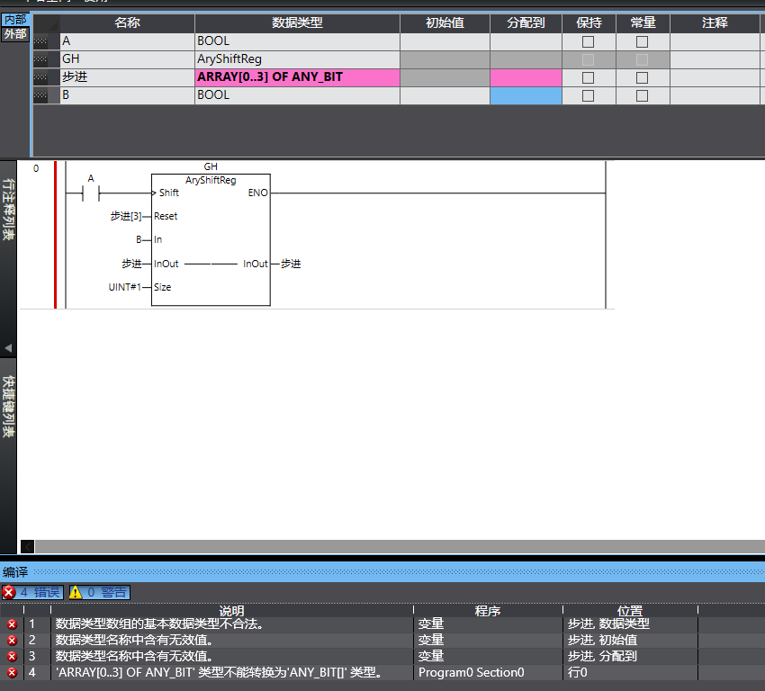Enable the 常量 checkbox for variable 步进

642,77
